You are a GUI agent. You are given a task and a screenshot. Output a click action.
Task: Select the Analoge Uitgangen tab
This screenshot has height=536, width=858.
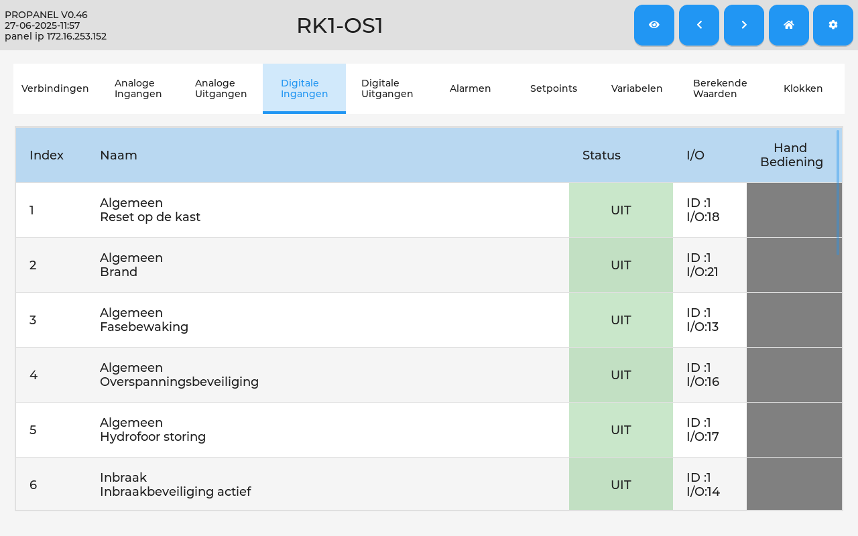click(x=221, y=88)
